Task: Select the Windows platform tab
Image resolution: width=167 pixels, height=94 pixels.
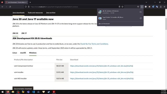Action: 33,53
